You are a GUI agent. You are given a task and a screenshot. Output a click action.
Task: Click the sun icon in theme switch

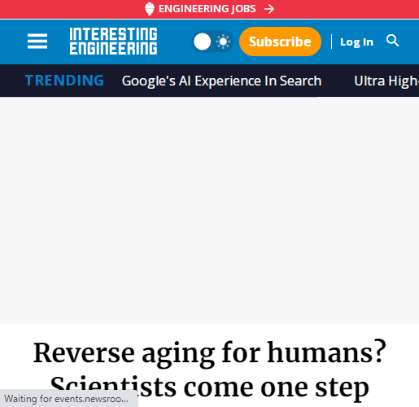[223, 42]
